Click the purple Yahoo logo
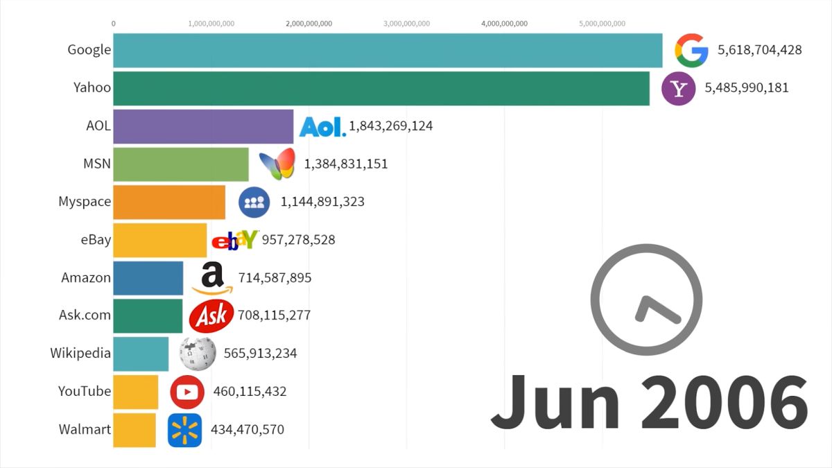Viewport: 832px width, 468px height. coord(678,88)
